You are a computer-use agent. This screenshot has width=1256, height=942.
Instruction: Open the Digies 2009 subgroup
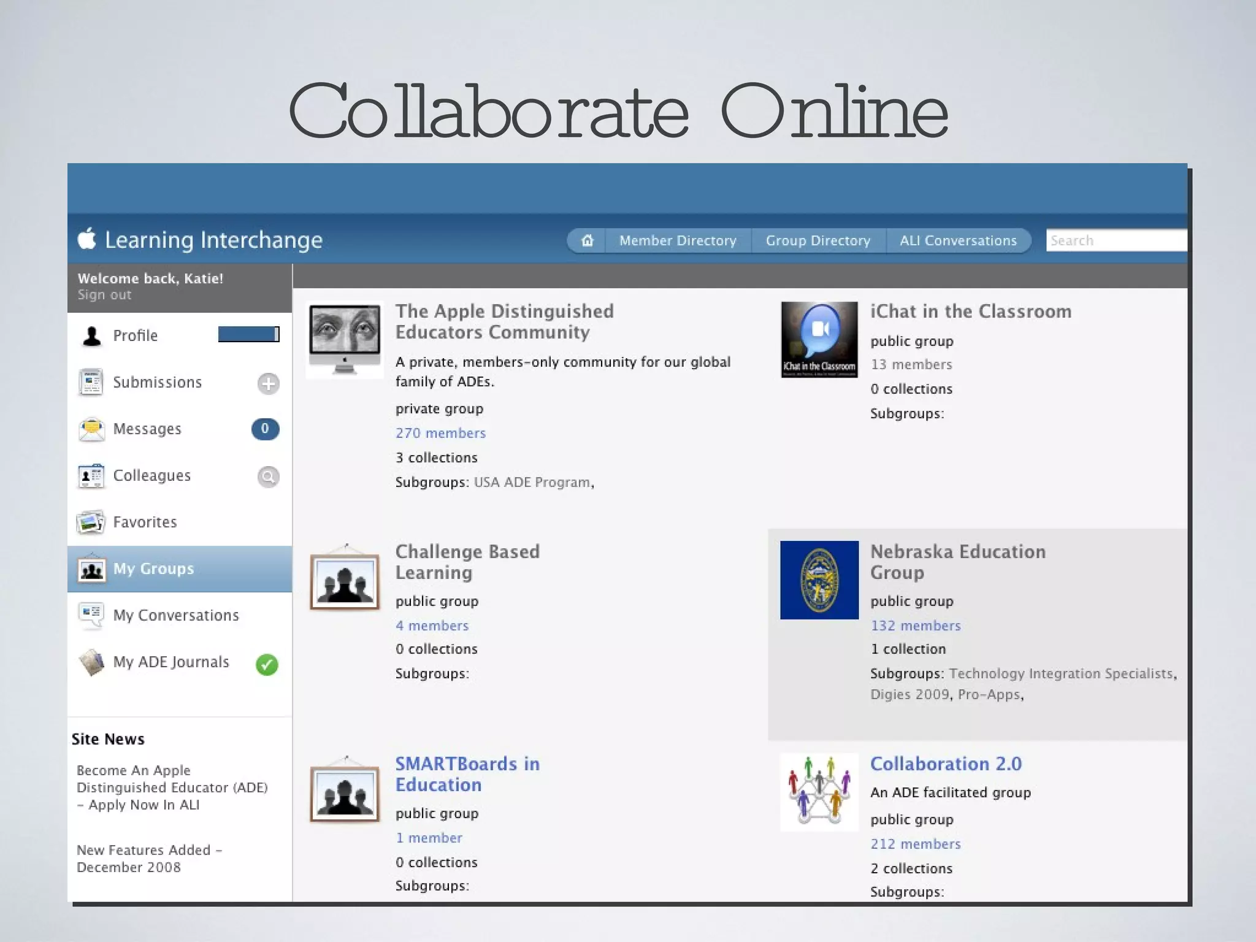click(x=909, y=694)
